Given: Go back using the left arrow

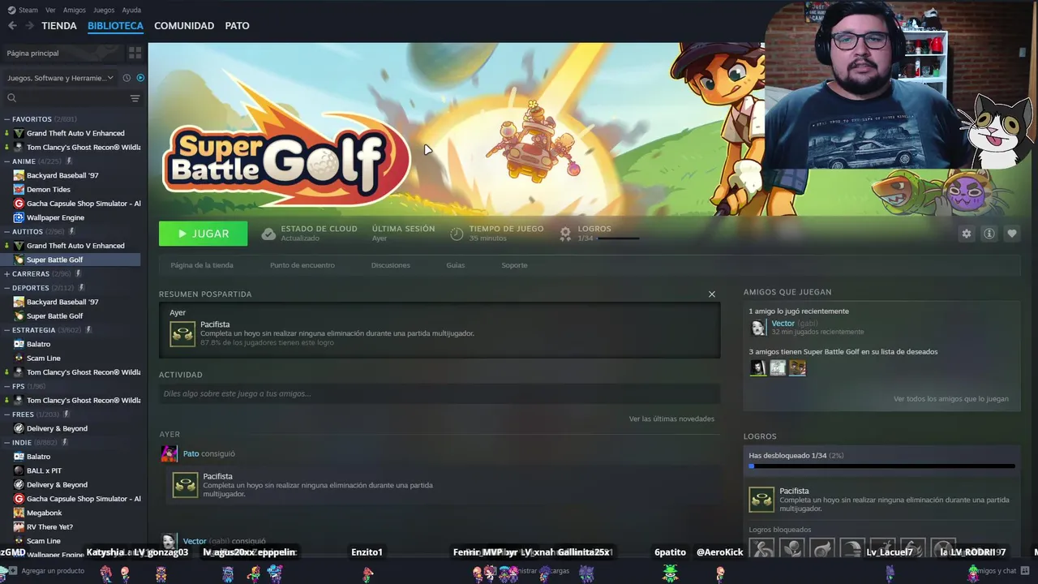Looking at the screenshot, I should coord(12,25).
